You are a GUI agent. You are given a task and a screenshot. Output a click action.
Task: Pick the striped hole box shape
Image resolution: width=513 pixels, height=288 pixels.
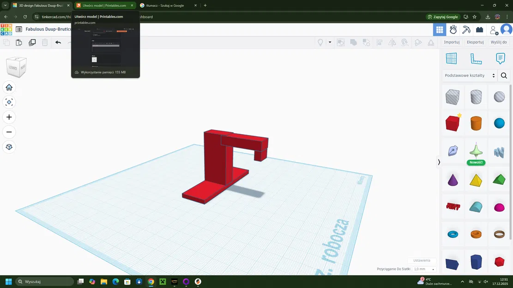453,97
